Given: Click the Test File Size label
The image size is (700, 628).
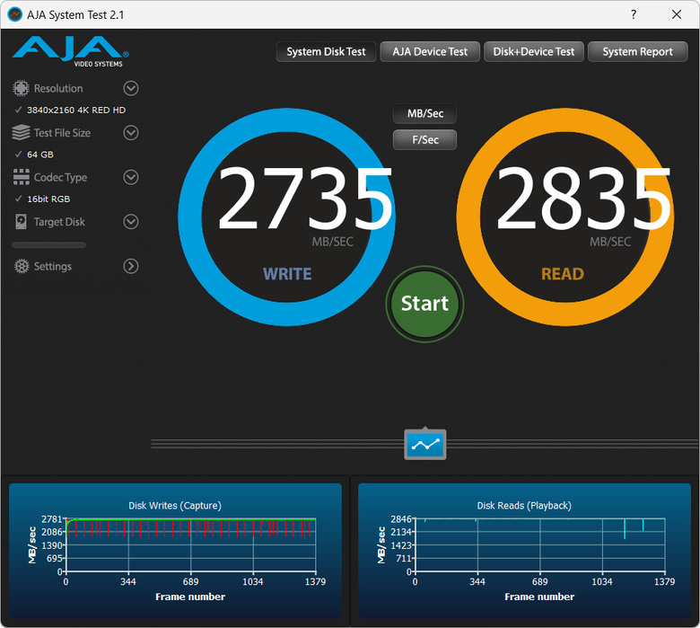Looking at the screenshot, I should (62, 133).
